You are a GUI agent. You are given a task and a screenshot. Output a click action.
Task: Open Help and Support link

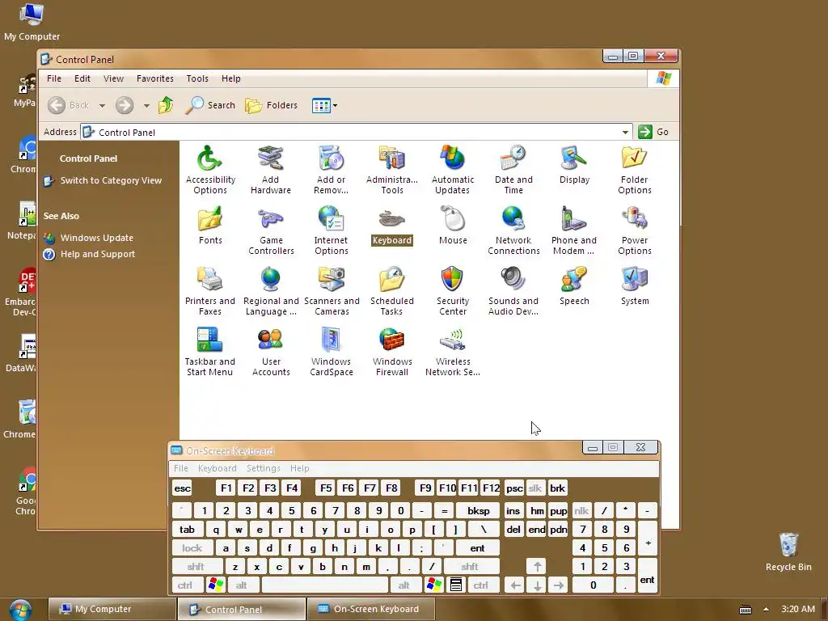(x=98, y=254)
